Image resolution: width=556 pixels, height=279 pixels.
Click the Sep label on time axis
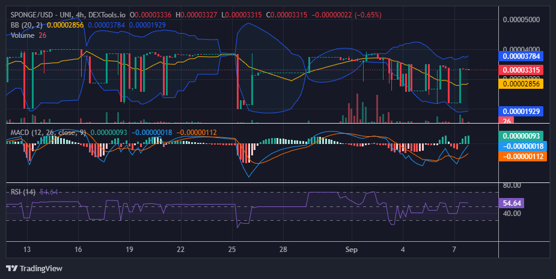coord(352,249)
